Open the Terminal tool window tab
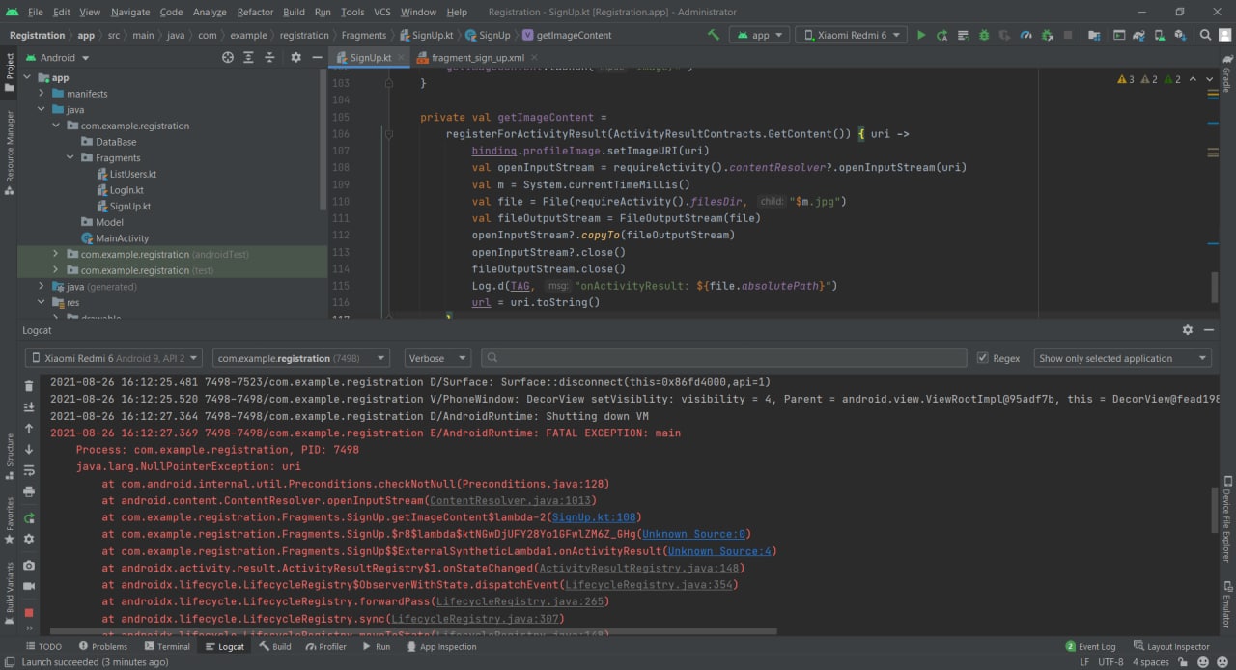The image size is (1236, 670). (166, 646)
